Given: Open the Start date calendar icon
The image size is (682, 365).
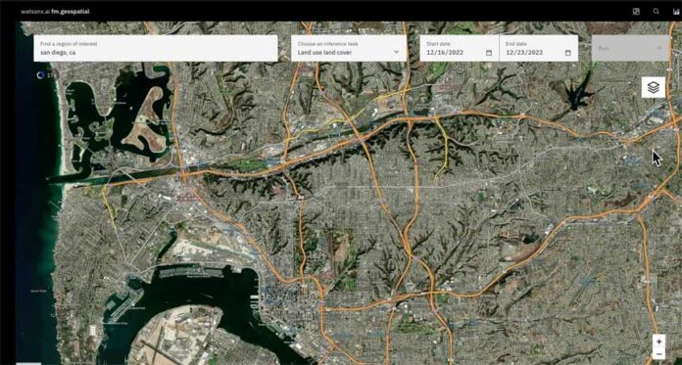Looking at the screenshot, I should pos(489,53).
